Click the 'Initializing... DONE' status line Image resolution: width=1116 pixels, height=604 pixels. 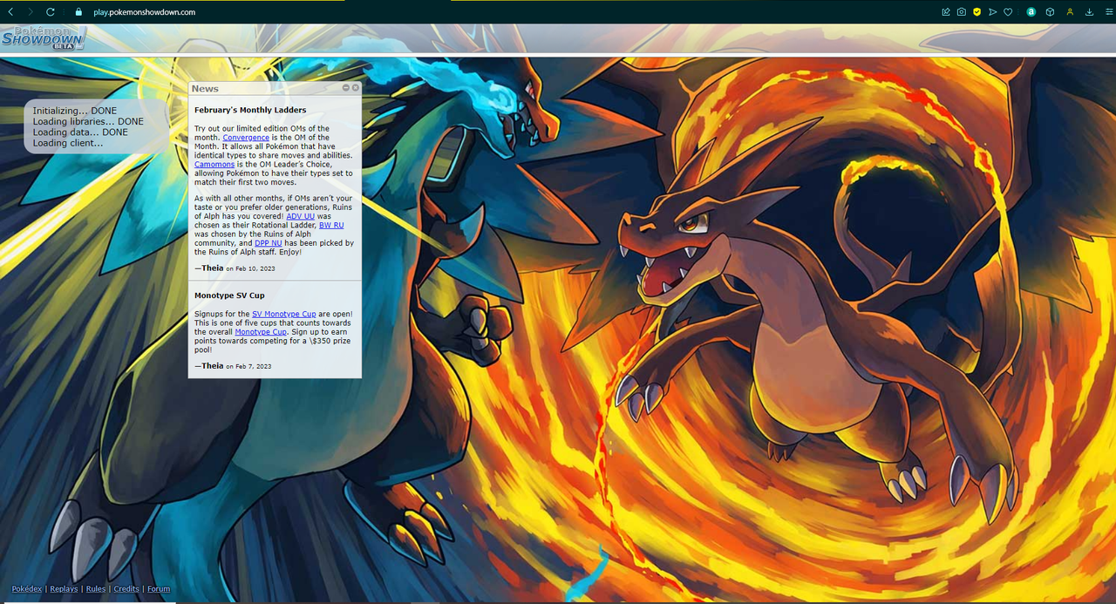click(75, 112)
